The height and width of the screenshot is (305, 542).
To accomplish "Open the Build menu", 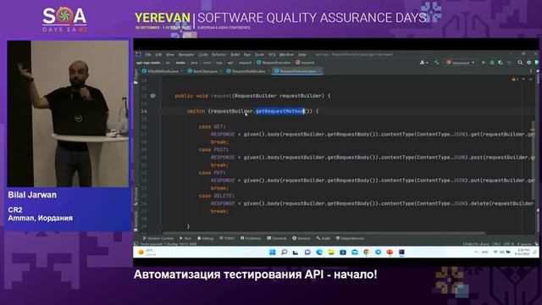I will tap(235, 54).
